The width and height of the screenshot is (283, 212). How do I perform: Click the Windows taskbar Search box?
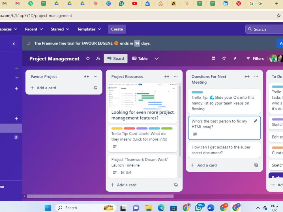coord(86,208)
